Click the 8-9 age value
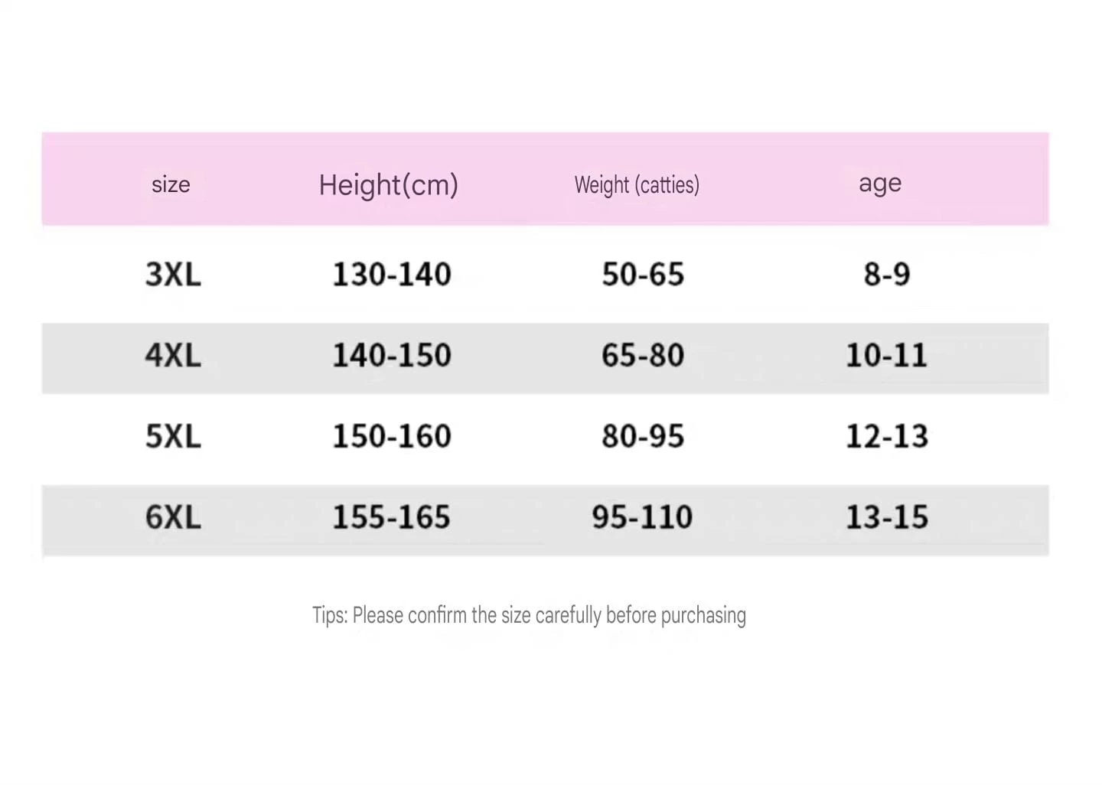Screen dimensions: 1102x785 pyautogui.click(x=887, y=274)
